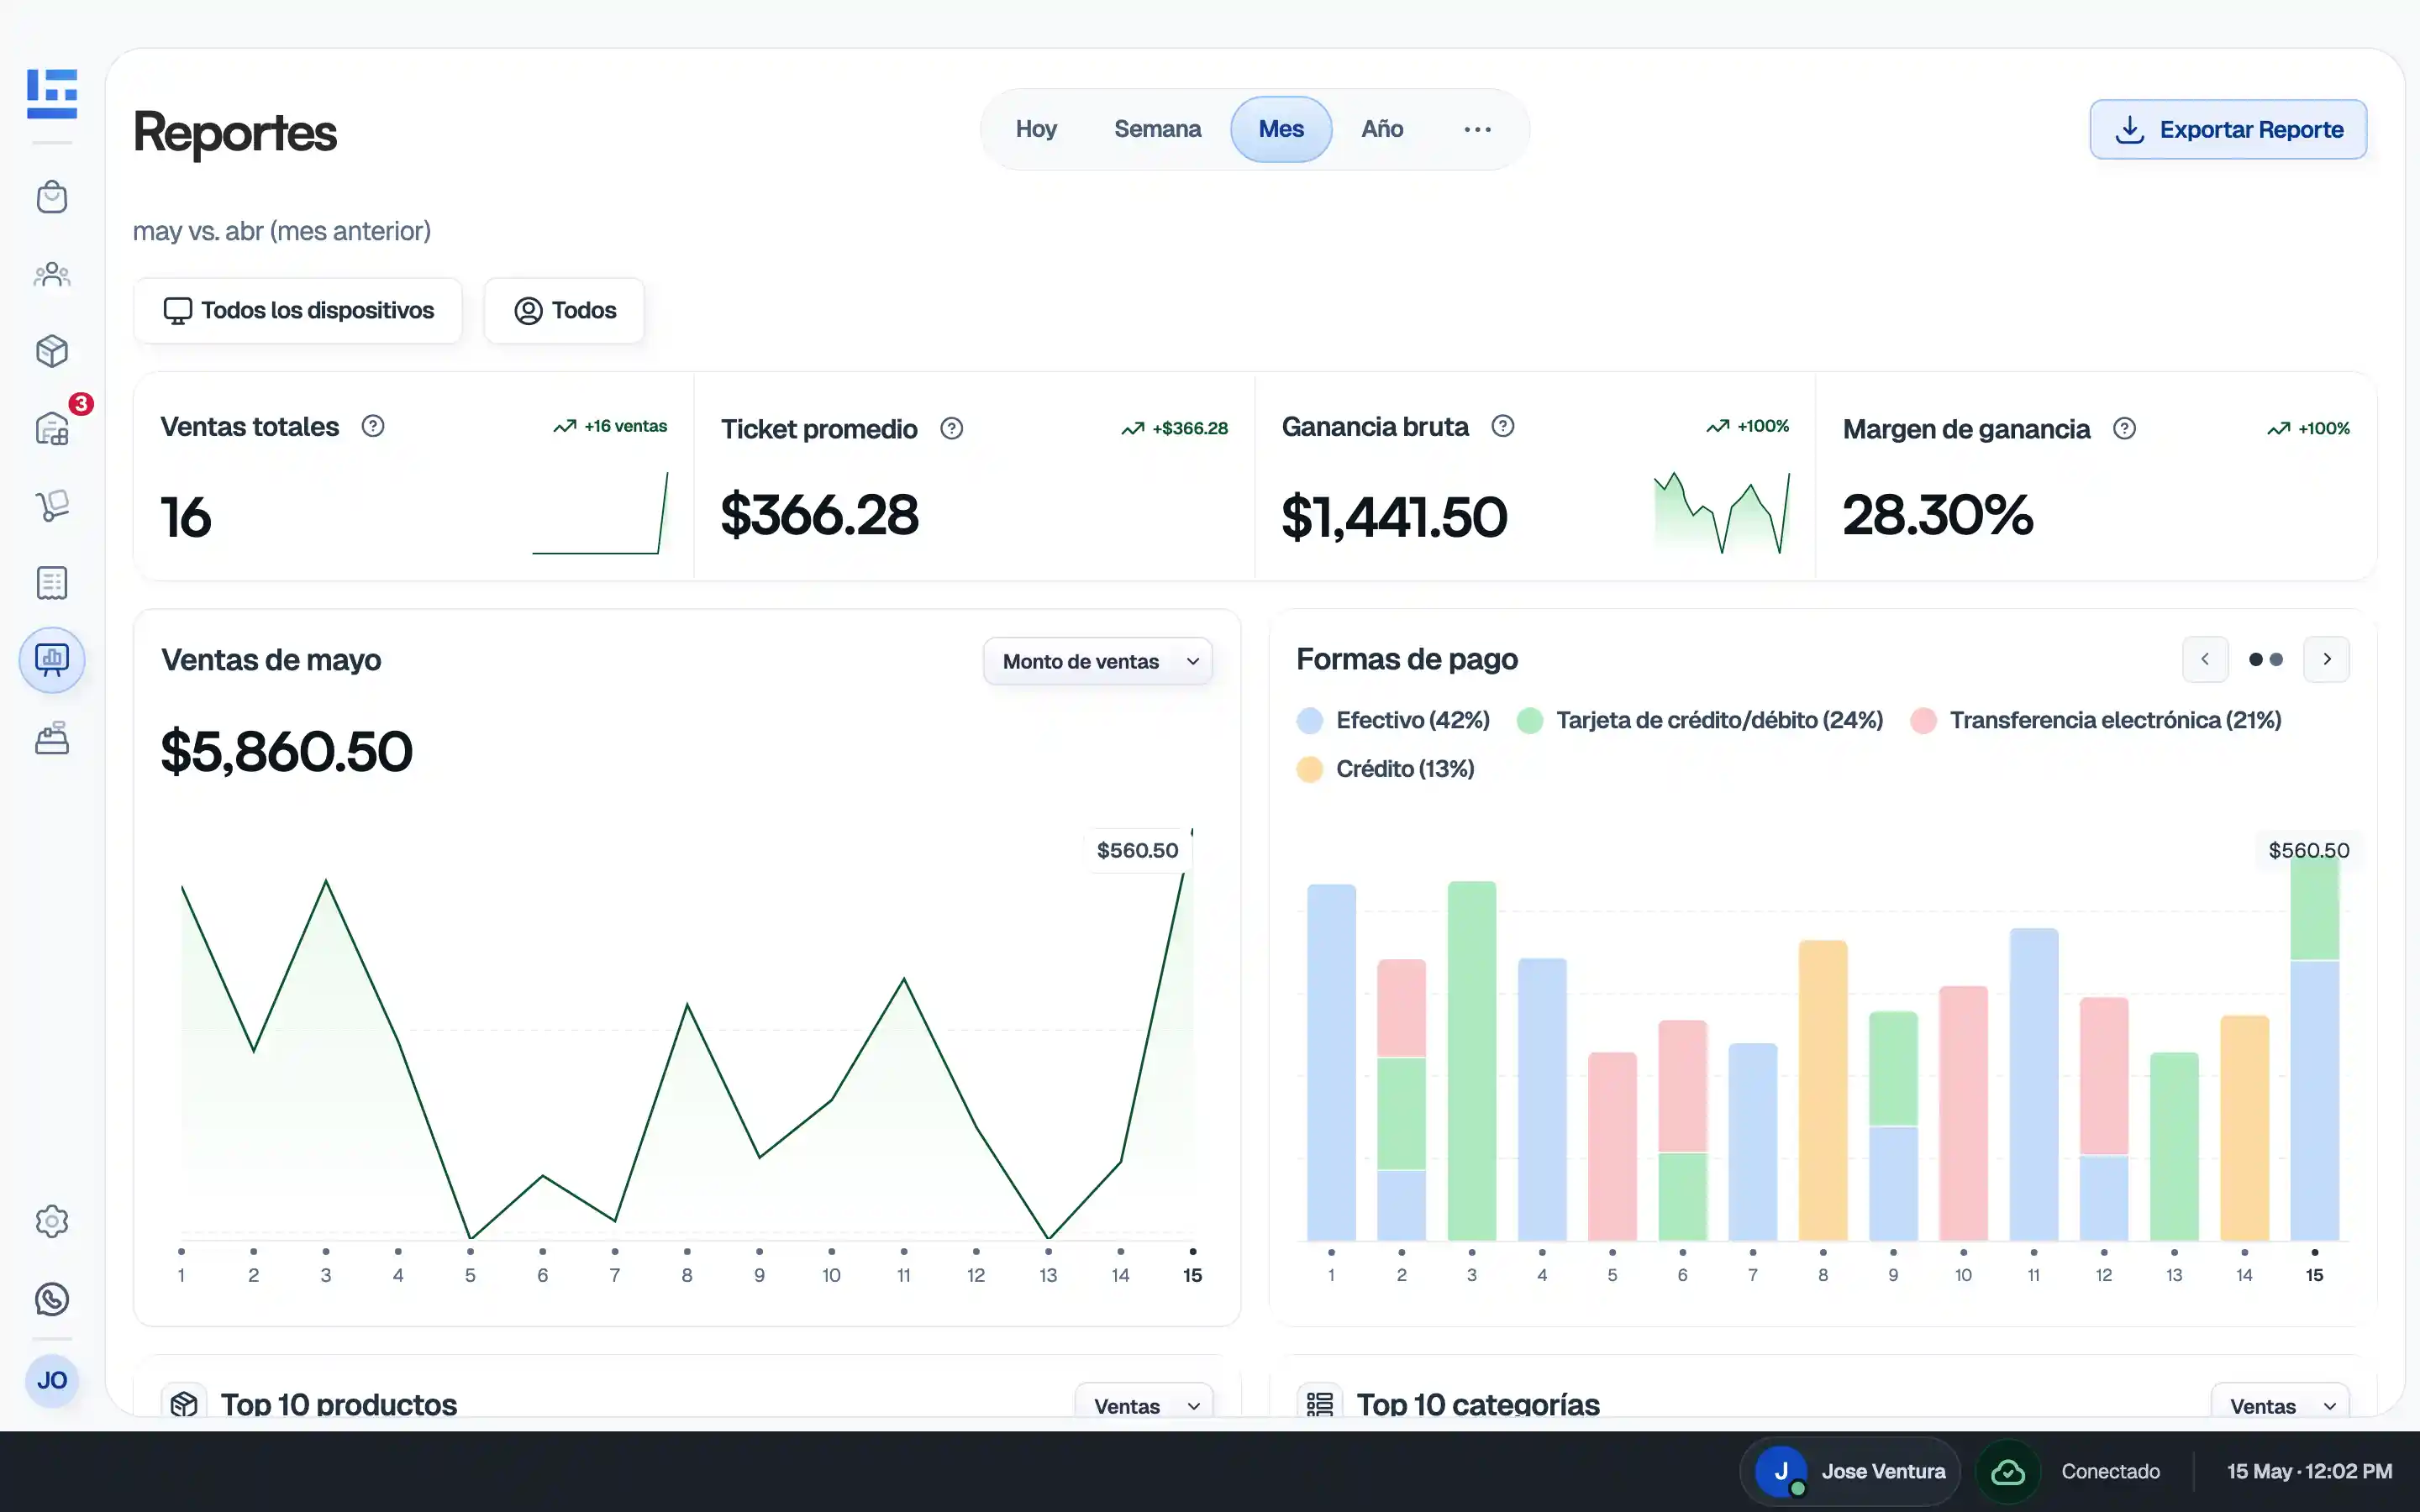The image size is (2420, 1512).
Task: Open the Todos user filter
Action: (x=564, y=311)
